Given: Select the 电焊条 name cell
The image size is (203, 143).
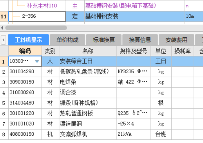Looking at the screenshot, I should [x=88, y=82].
